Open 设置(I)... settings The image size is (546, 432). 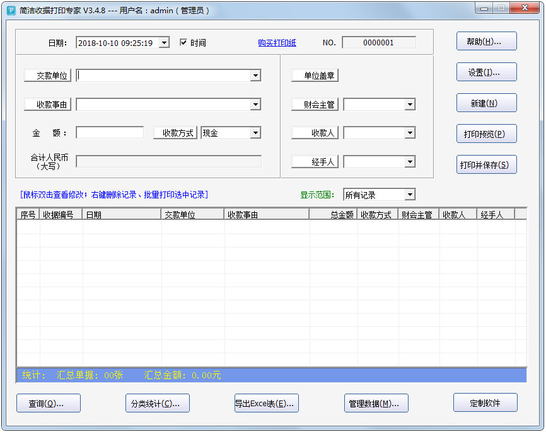(487, 72)
